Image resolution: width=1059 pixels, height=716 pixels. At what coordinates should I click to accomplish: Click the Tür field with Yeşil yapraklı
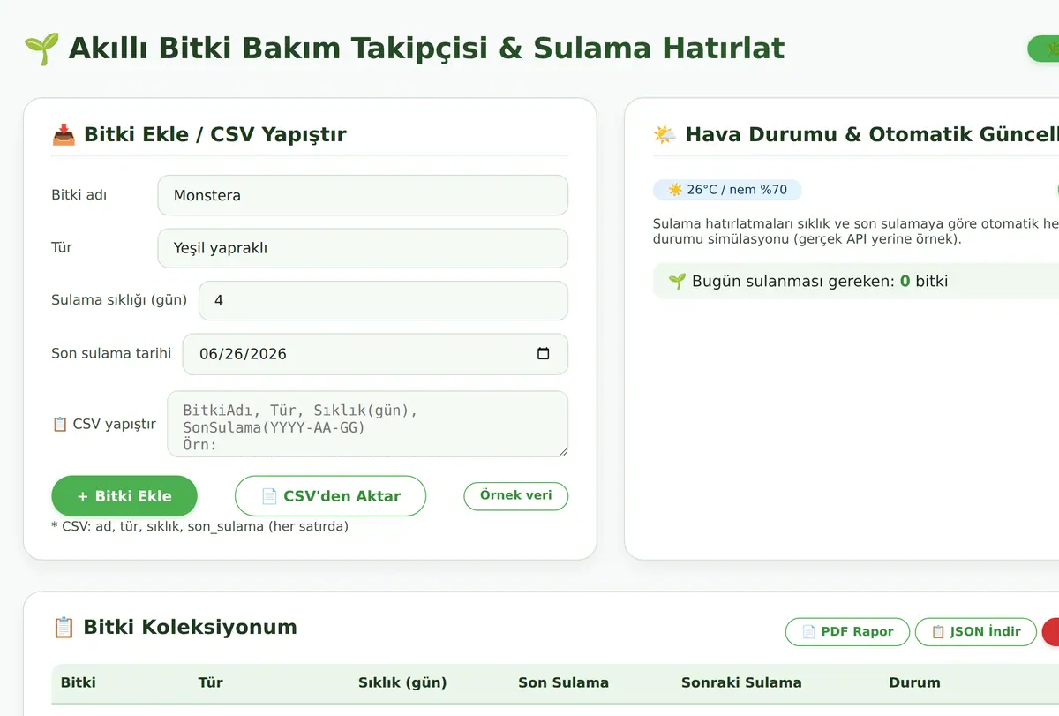363,248
